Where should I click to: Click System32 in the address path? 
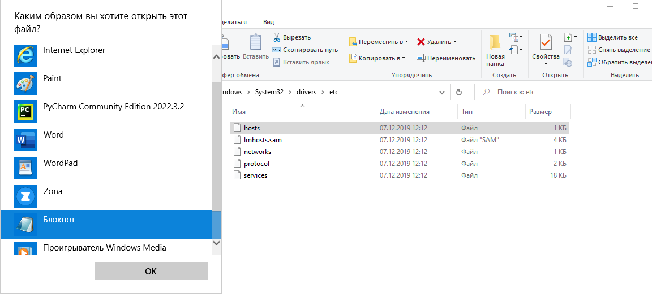pyautogui.click(x=269, y=92)
